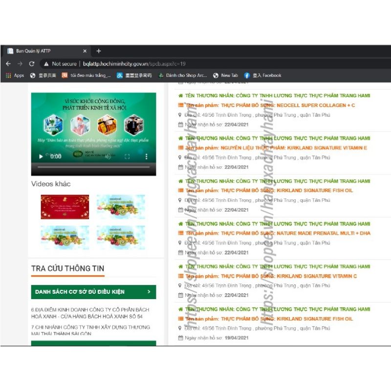This screenshot has width=391, height=391.
Task: Click the Not secure warning indicator
Action: coord(60,64)
